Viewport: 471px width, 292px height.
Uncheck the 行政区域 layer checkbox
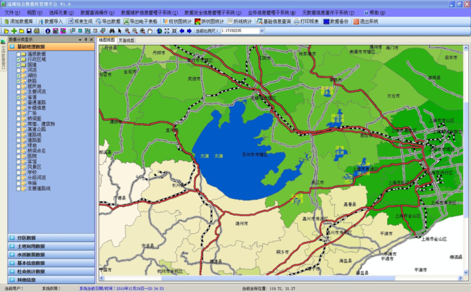coord(19,59)
